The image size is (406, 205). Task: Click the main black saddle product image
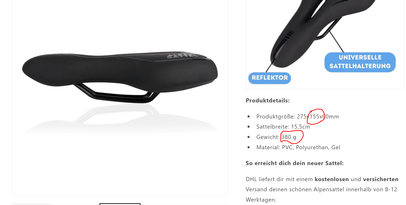coord(120,77)
